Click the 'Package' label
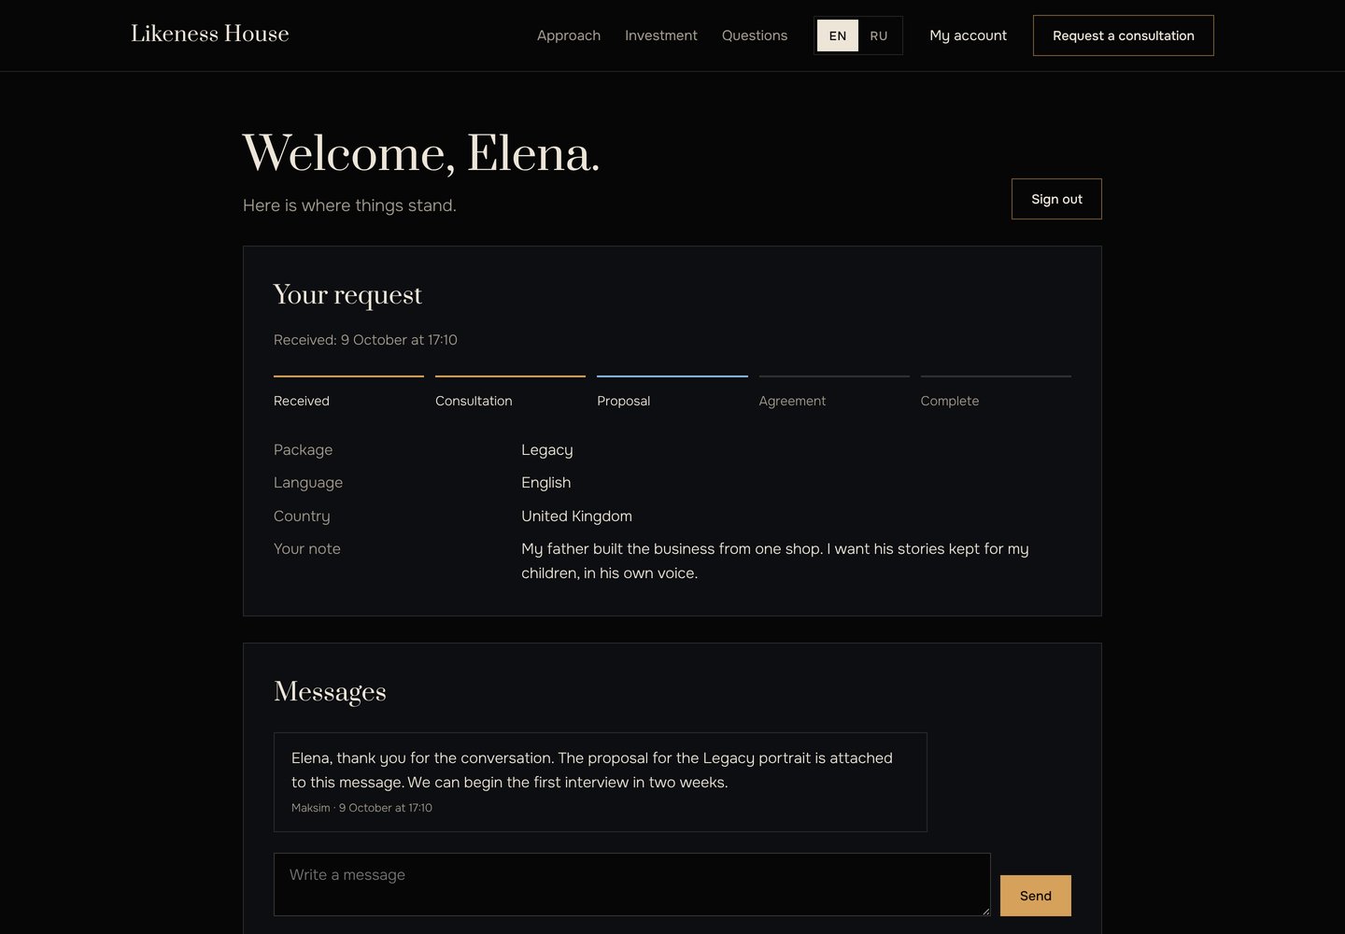 click(303, 450)
